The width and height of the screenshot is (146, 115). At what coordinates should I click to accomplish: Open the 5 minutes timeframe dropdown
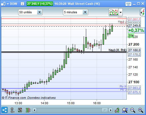pyautogui.click(x=75, y=12)
